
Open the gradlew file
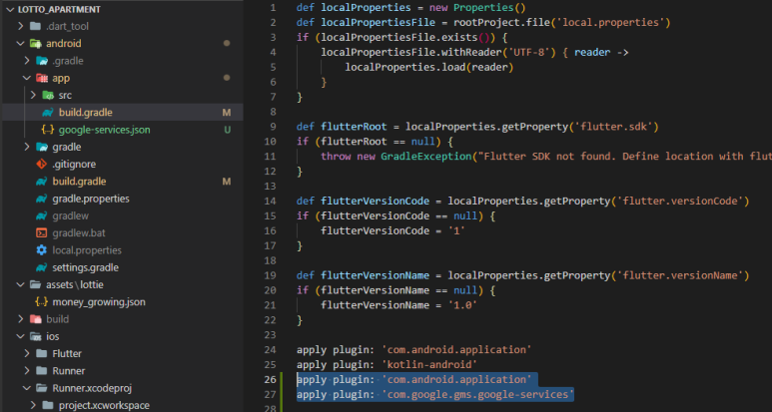pos(70,215)
